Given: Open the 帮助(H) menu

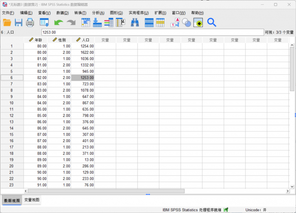Looking at the screenshot, I should pos(197,13).
